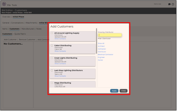
Task: Click the app logo icon beside File
Action: tap(4, 4)
